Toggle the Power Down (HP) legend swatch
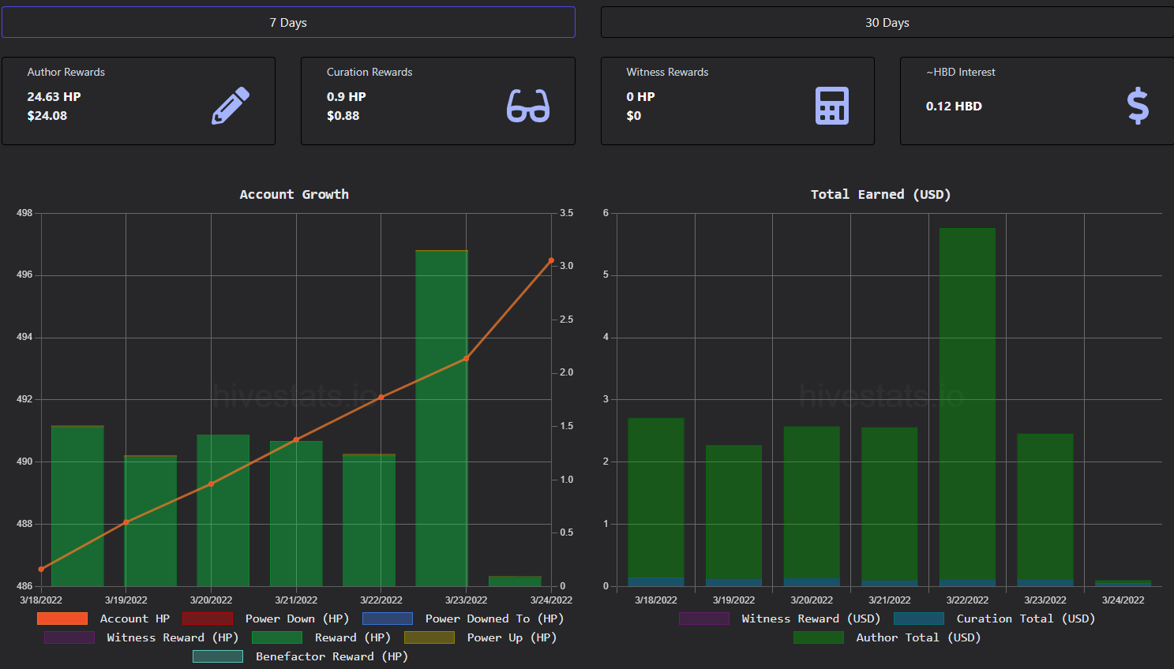This screenshot has width=1174, height=669. pos(208,619)
